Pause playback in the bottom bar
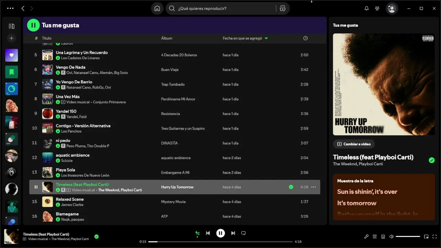 pyautogui.click(x=220, y=233)
